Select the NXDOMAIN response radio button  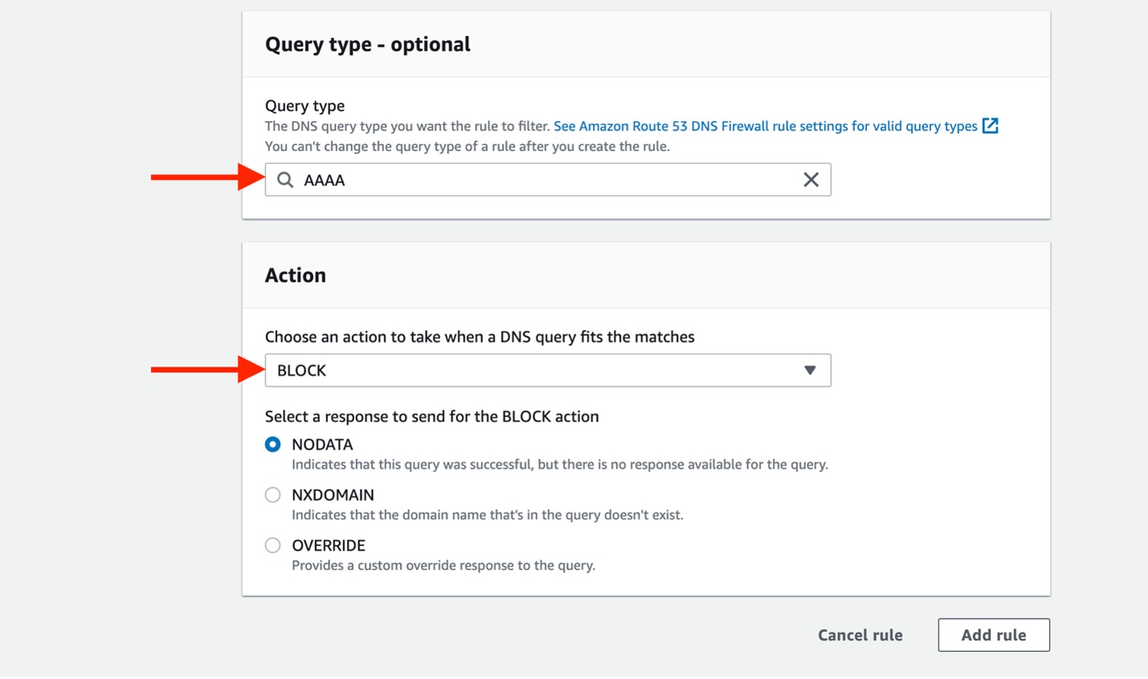[273, 495]
